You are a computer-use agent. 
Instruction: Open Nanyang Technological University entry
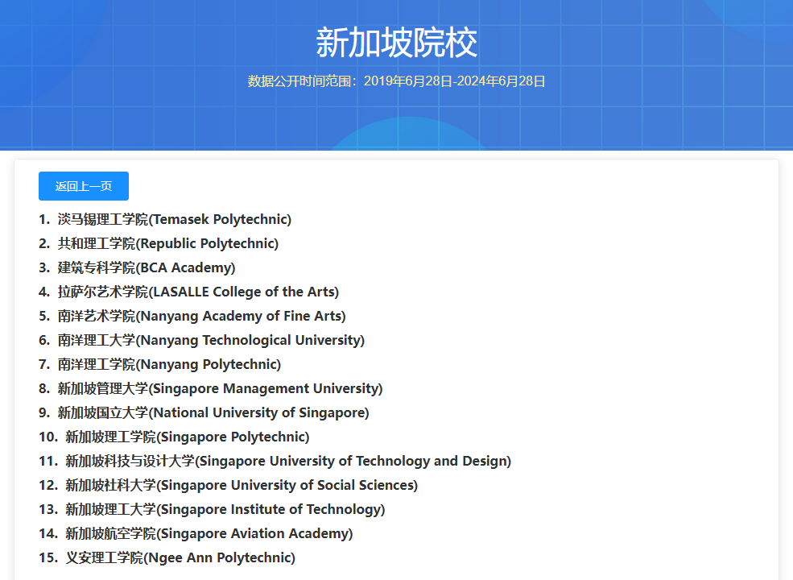[x=211, y=340]
